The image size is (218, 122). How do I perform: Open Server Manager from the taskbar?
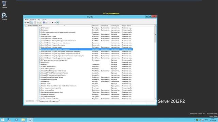[9, 120]
